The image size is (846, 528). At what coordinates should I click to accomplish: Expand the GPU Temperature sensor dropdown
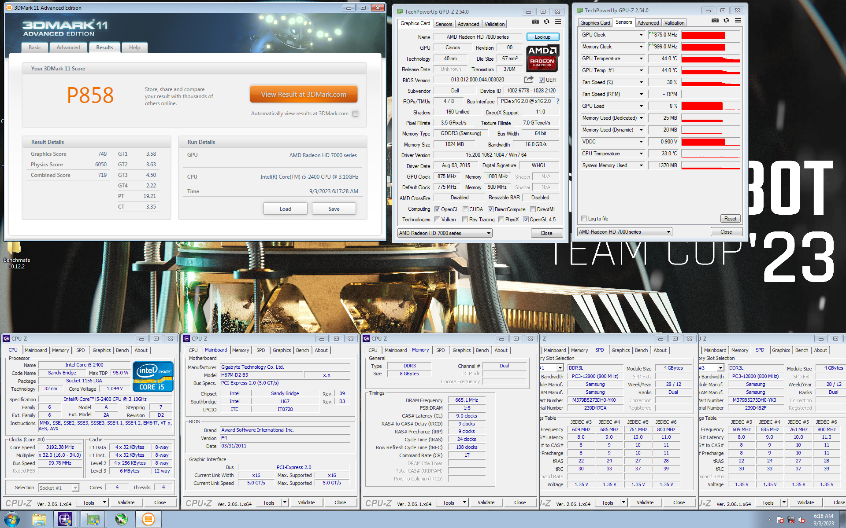[641, 59]
